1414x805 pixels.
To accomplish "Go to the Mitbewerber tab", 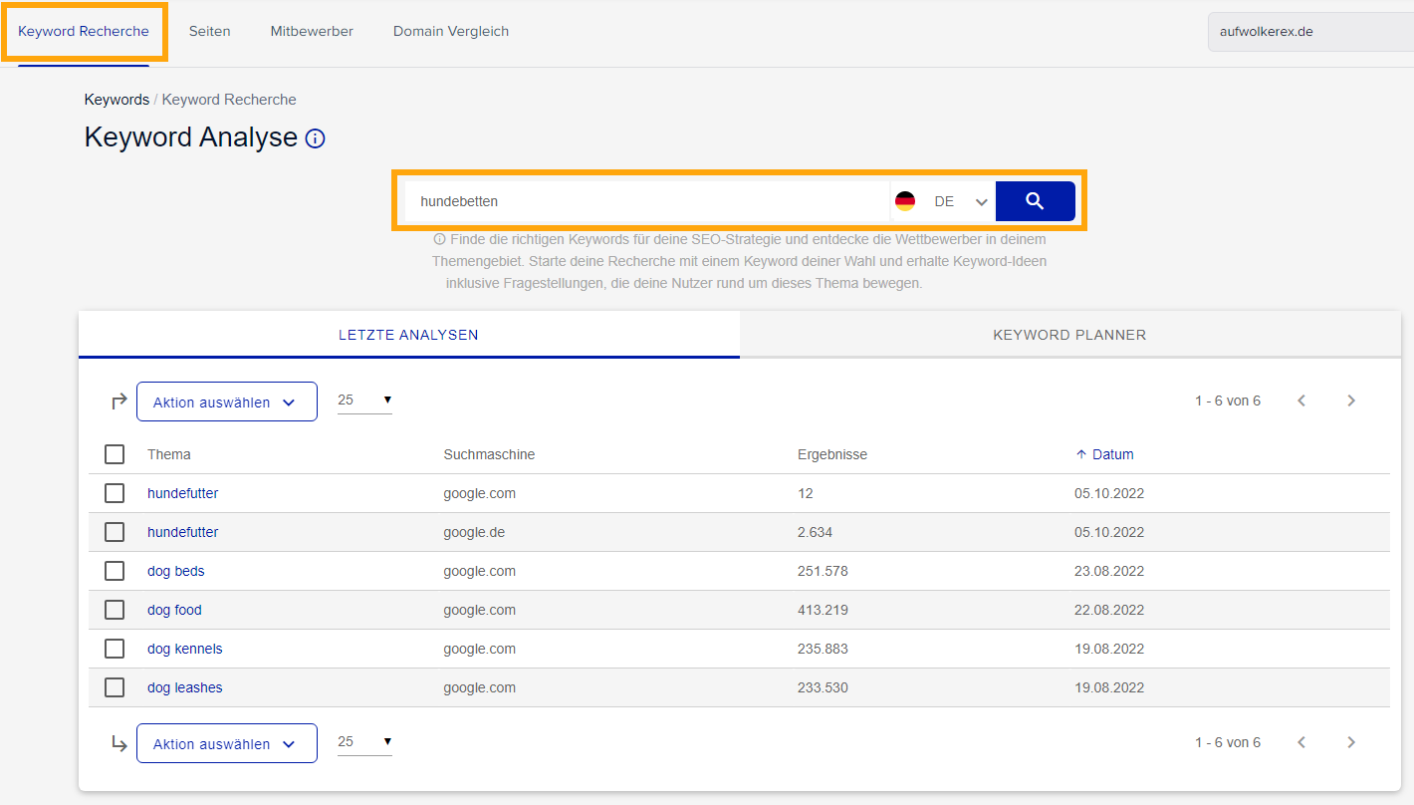I will click(312, 31).
